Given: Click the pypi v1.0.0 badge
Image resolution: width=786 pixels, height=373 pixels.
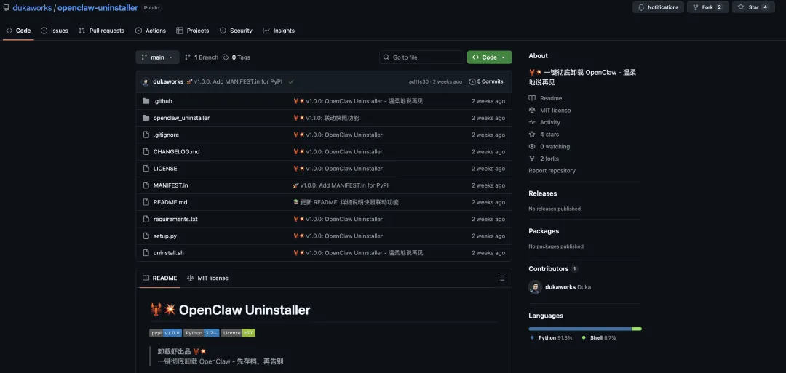Looking at the screenshot, I should click(x=165, y=333).
